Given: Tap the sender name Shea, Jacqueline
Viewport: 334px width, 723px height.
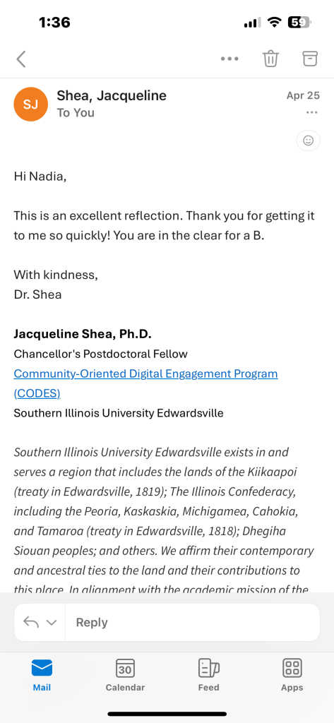Looking at the screenshot, I should tap(112, 95).
